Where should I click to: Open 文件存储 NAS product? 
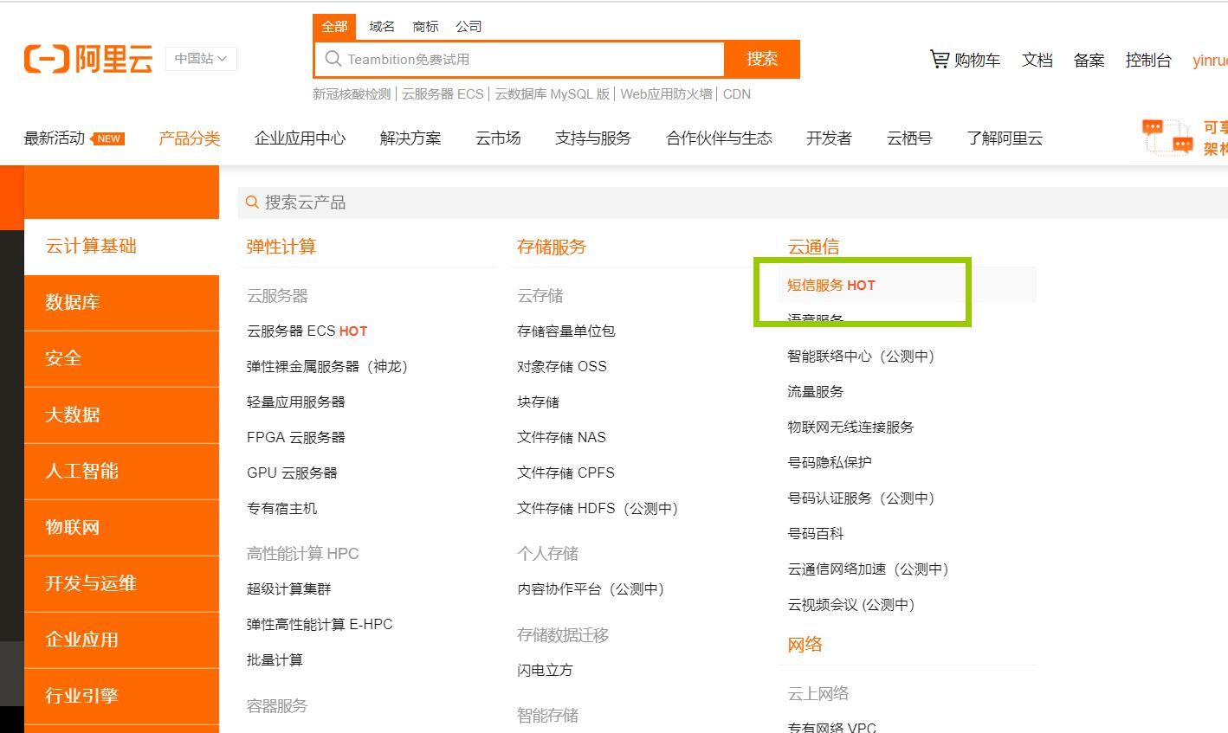point(561,437)
